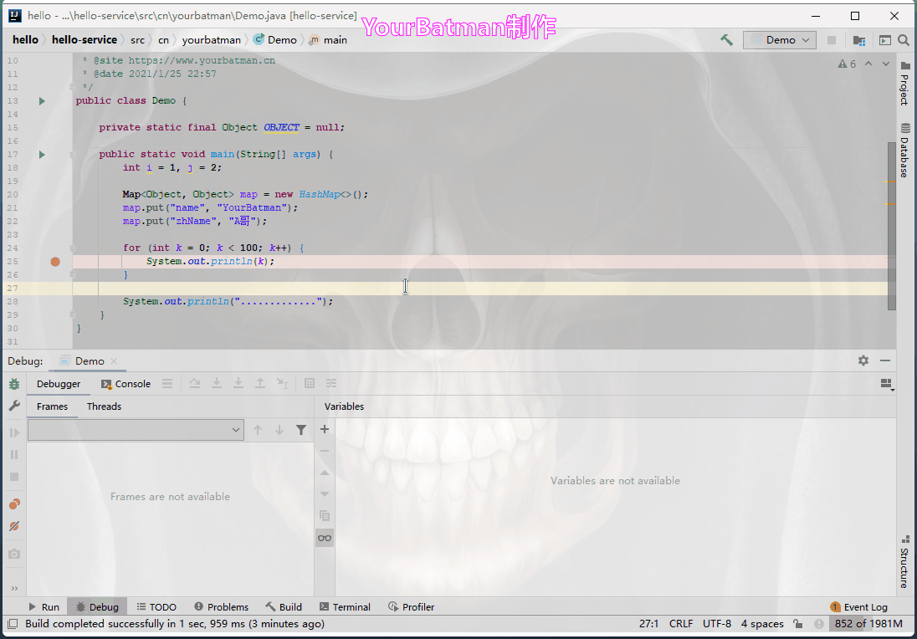This screenshot has width=917, height=639.
Task: Click the editor vertical scrollbar
Action: coord(892,226)
